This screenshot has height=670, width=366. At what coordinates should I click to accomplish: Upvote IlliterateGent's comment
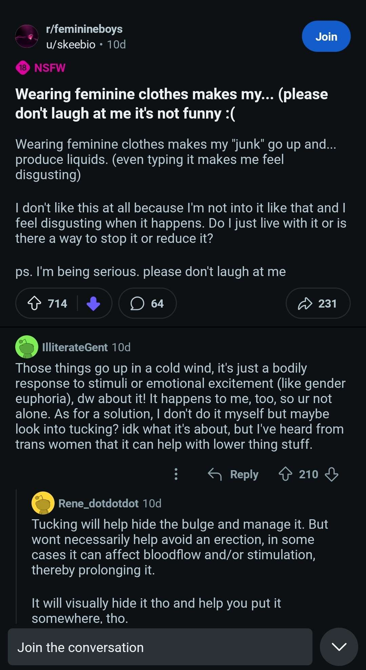tap(285, 474)
